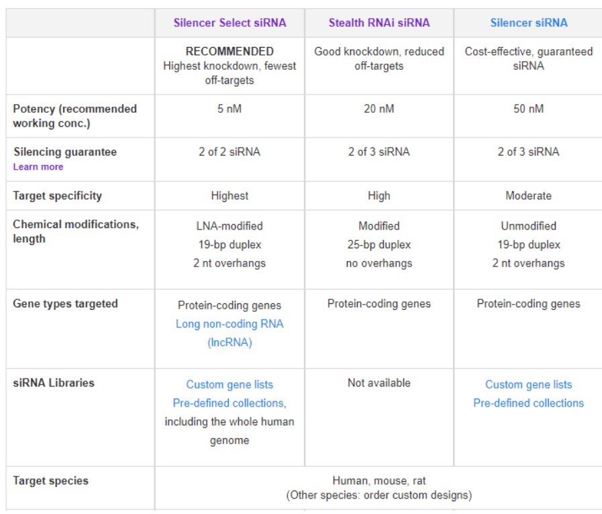Screen dimensions: 602x514
Task: Click the RECOMMENDED label text
Action: [230, 52]
